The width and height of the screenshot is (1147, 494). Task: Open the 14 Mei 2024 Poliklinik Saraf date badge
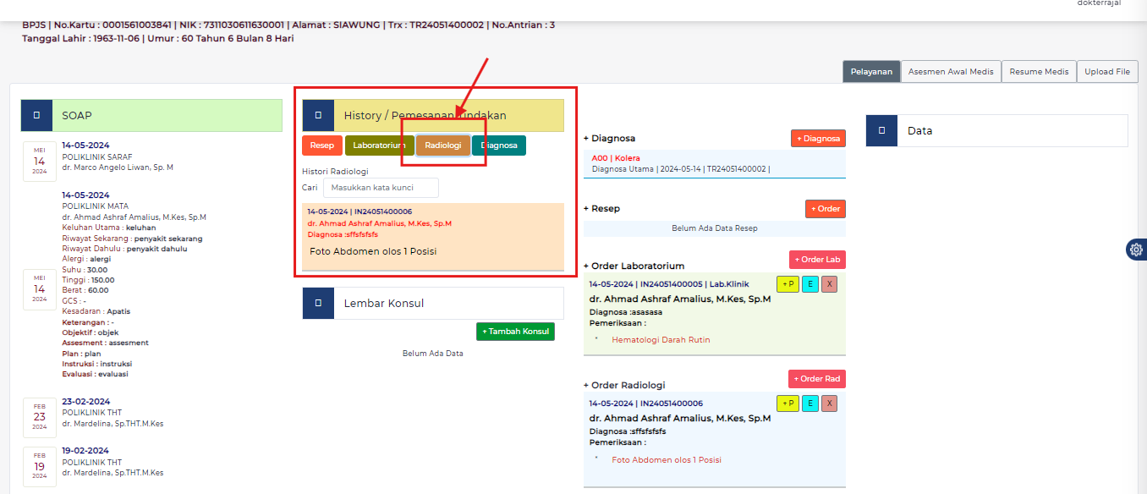pyautogui.click(x=40, y=162)
